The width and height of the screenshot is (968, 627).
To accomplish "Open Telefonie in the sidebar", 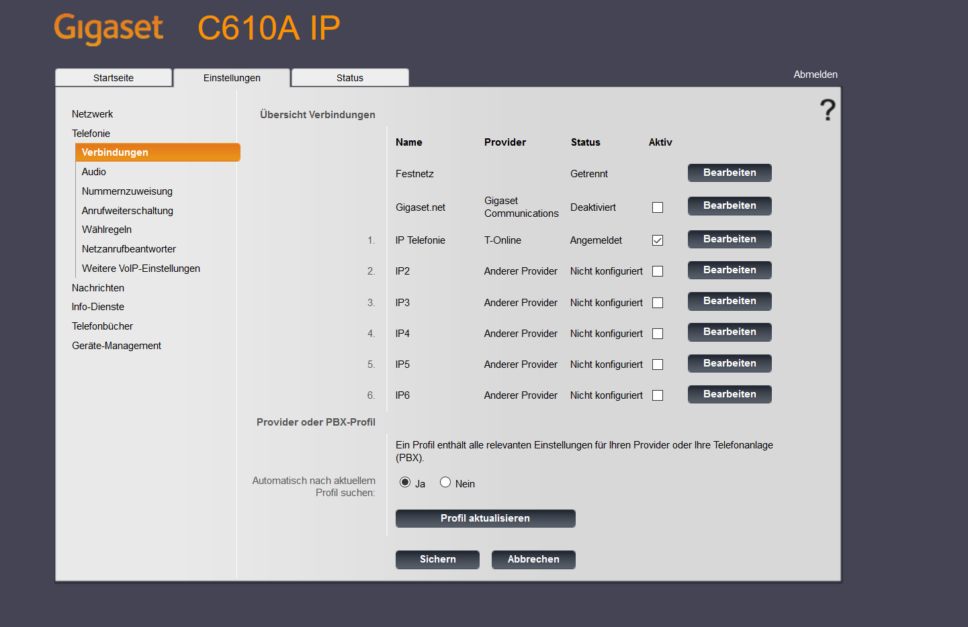I will pyautogui.click(x=91, y=134).
